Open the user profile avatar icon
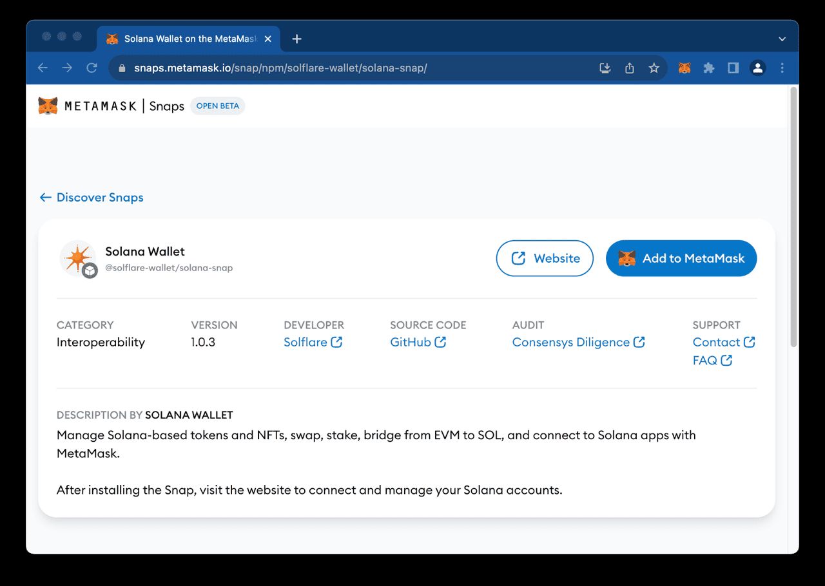Image resolution: width=825 pixels, height=586 pixels. tap(758, 68)
